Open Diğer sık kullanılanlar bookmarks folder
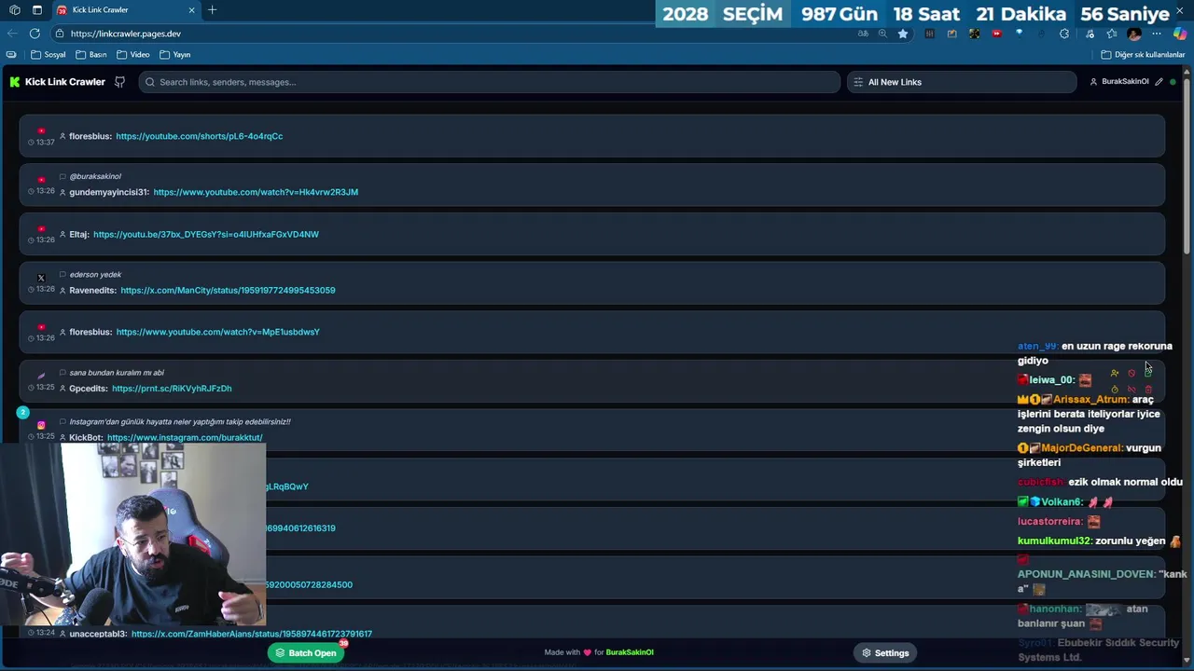 pyautogui.click(x=1143, y=55)
